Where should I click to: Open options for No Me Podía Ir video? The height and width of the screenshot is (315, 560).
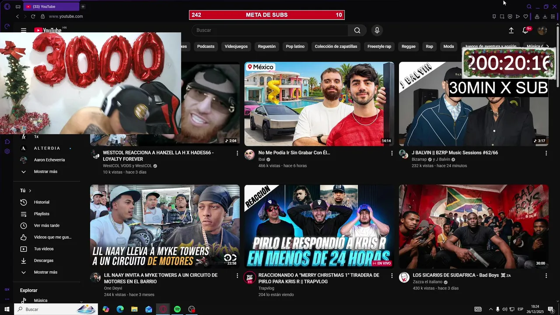(392, 153)
